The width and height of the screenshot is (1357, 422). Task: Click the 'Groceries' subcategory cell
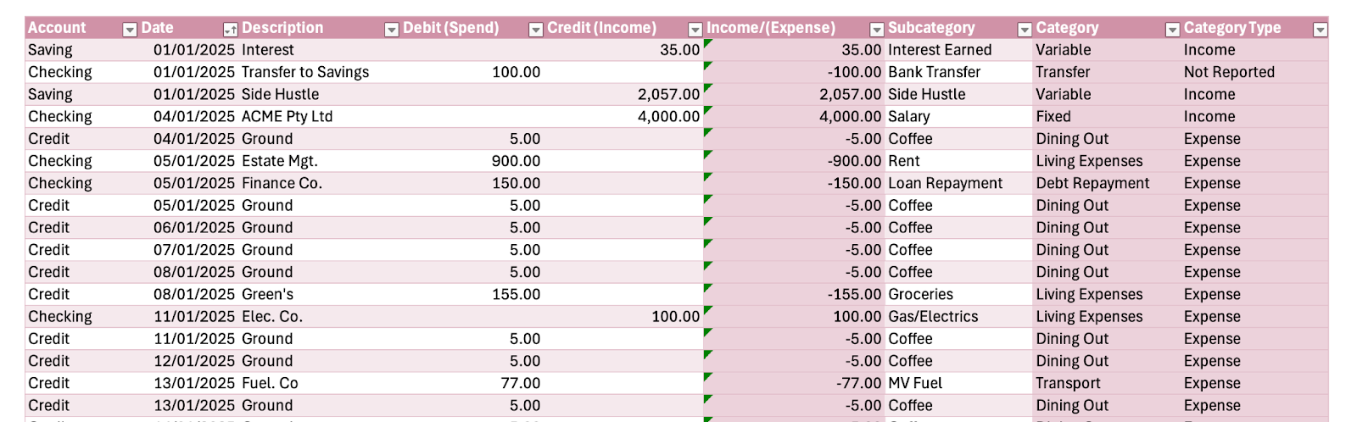[x=958, y=294]
